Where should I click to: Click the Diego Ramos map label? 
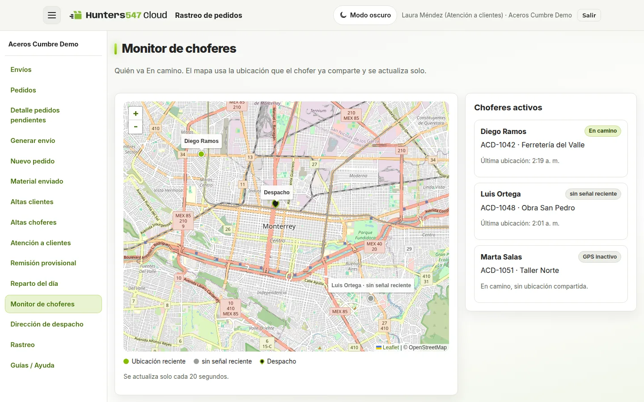[x=201, y=141]
